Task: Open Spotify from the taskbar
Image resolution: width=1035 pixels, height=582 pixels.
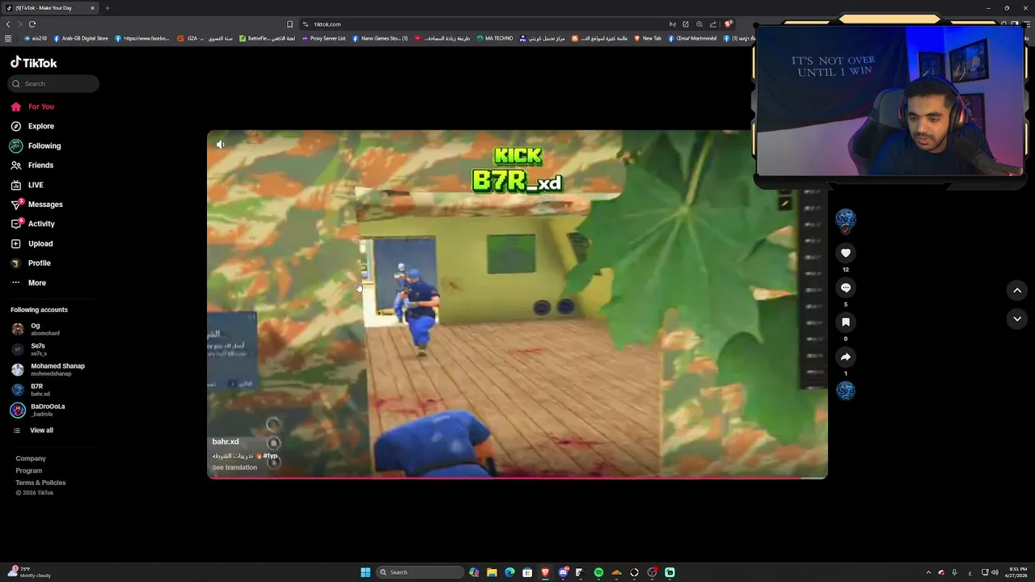Action: (x=598, y=572)
